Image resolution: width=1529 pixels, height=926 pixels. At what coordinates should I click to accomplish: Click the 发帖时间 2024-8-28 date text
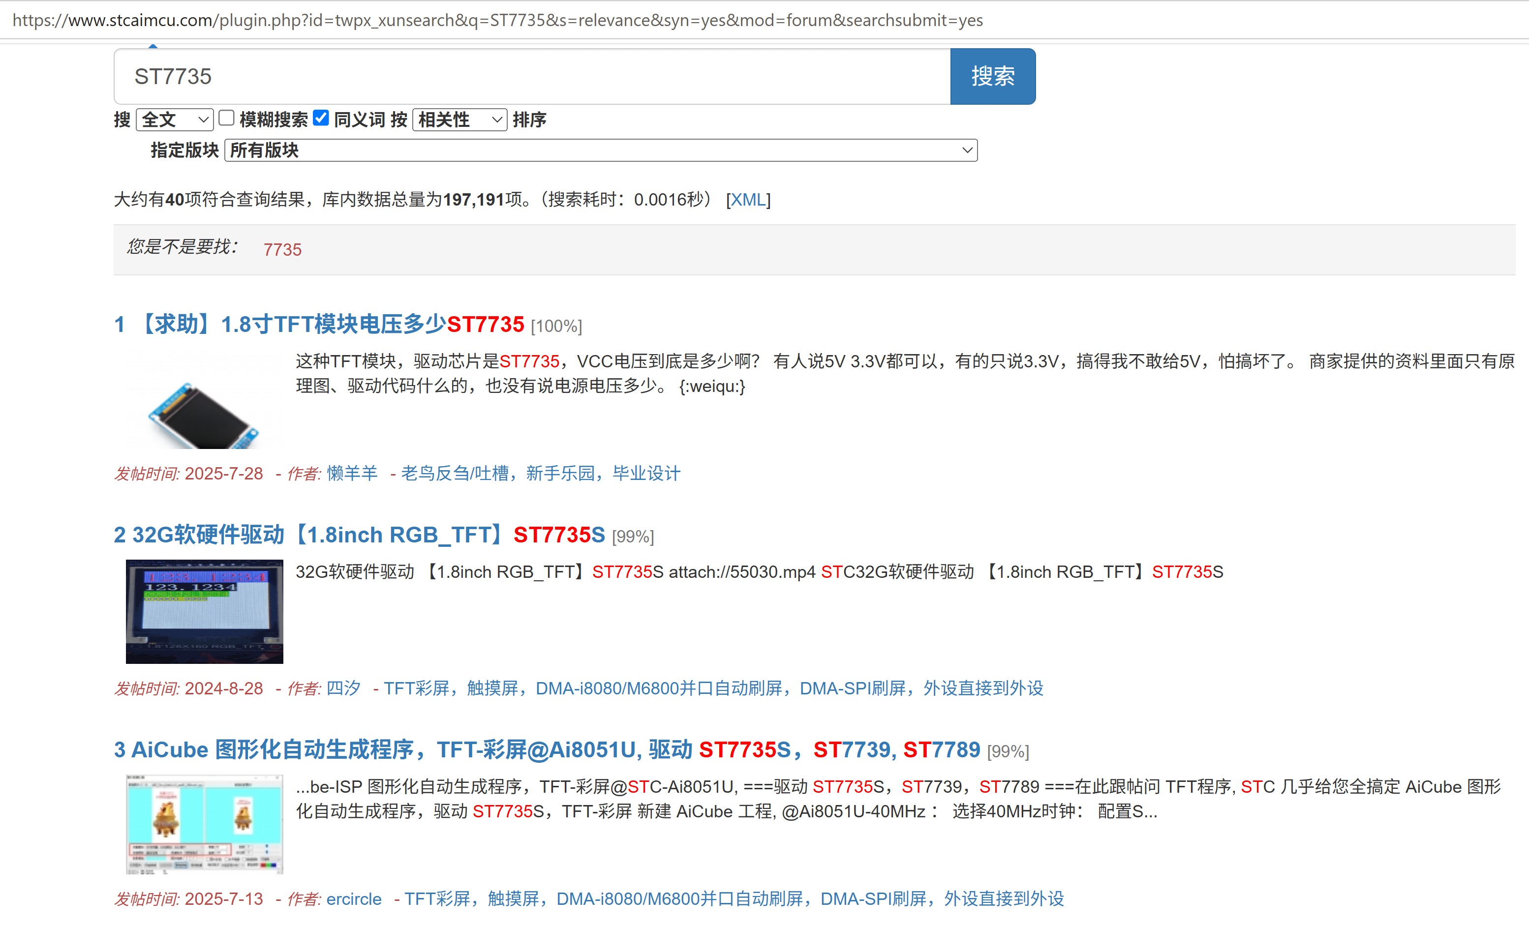click(188, 688)
